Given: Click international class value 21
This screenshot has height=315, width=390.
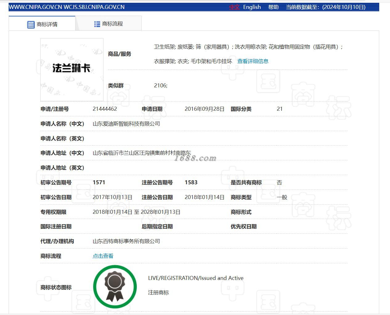Looking at the screenshot, I should (x=280, y=109).
